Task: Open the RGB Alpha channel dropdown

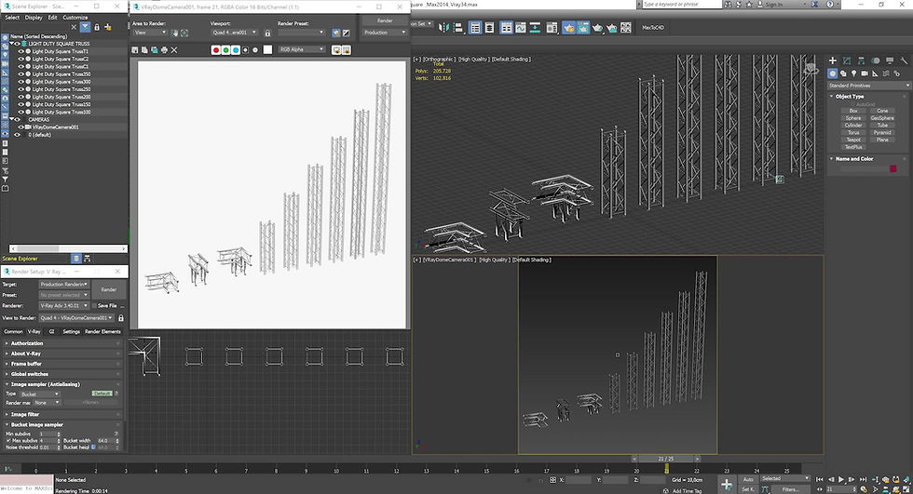Action: click(x=302, y=49)
